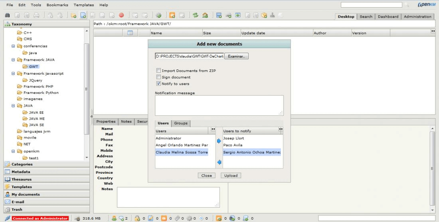Click the chat bubble icon showing 2
The width and height of the screenshot is (439, 222).
pos(121,218)
